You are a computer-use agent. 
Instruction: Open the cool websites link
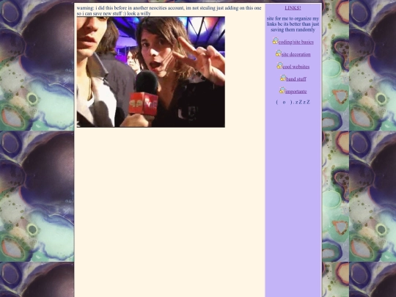coord(296,67)
